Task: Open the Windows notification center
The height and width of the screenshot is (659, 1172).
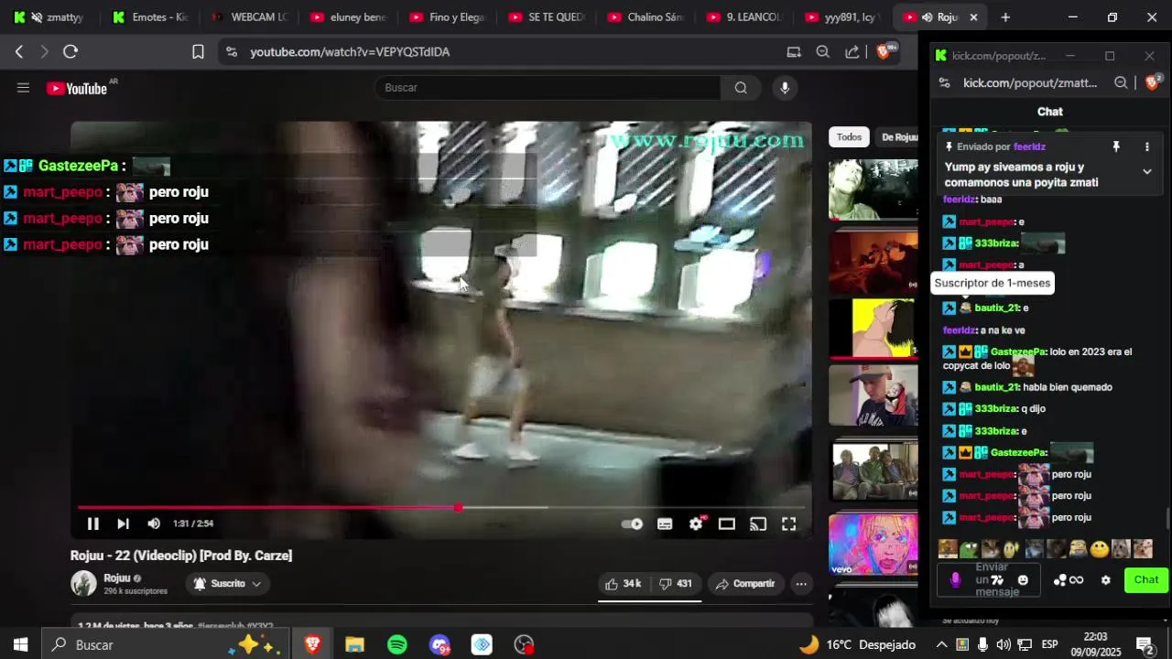Action: pyautogui.click(x=1145, y=644)
